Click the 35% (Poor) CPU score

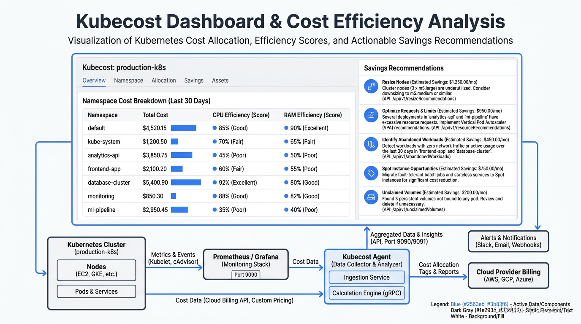230,210
